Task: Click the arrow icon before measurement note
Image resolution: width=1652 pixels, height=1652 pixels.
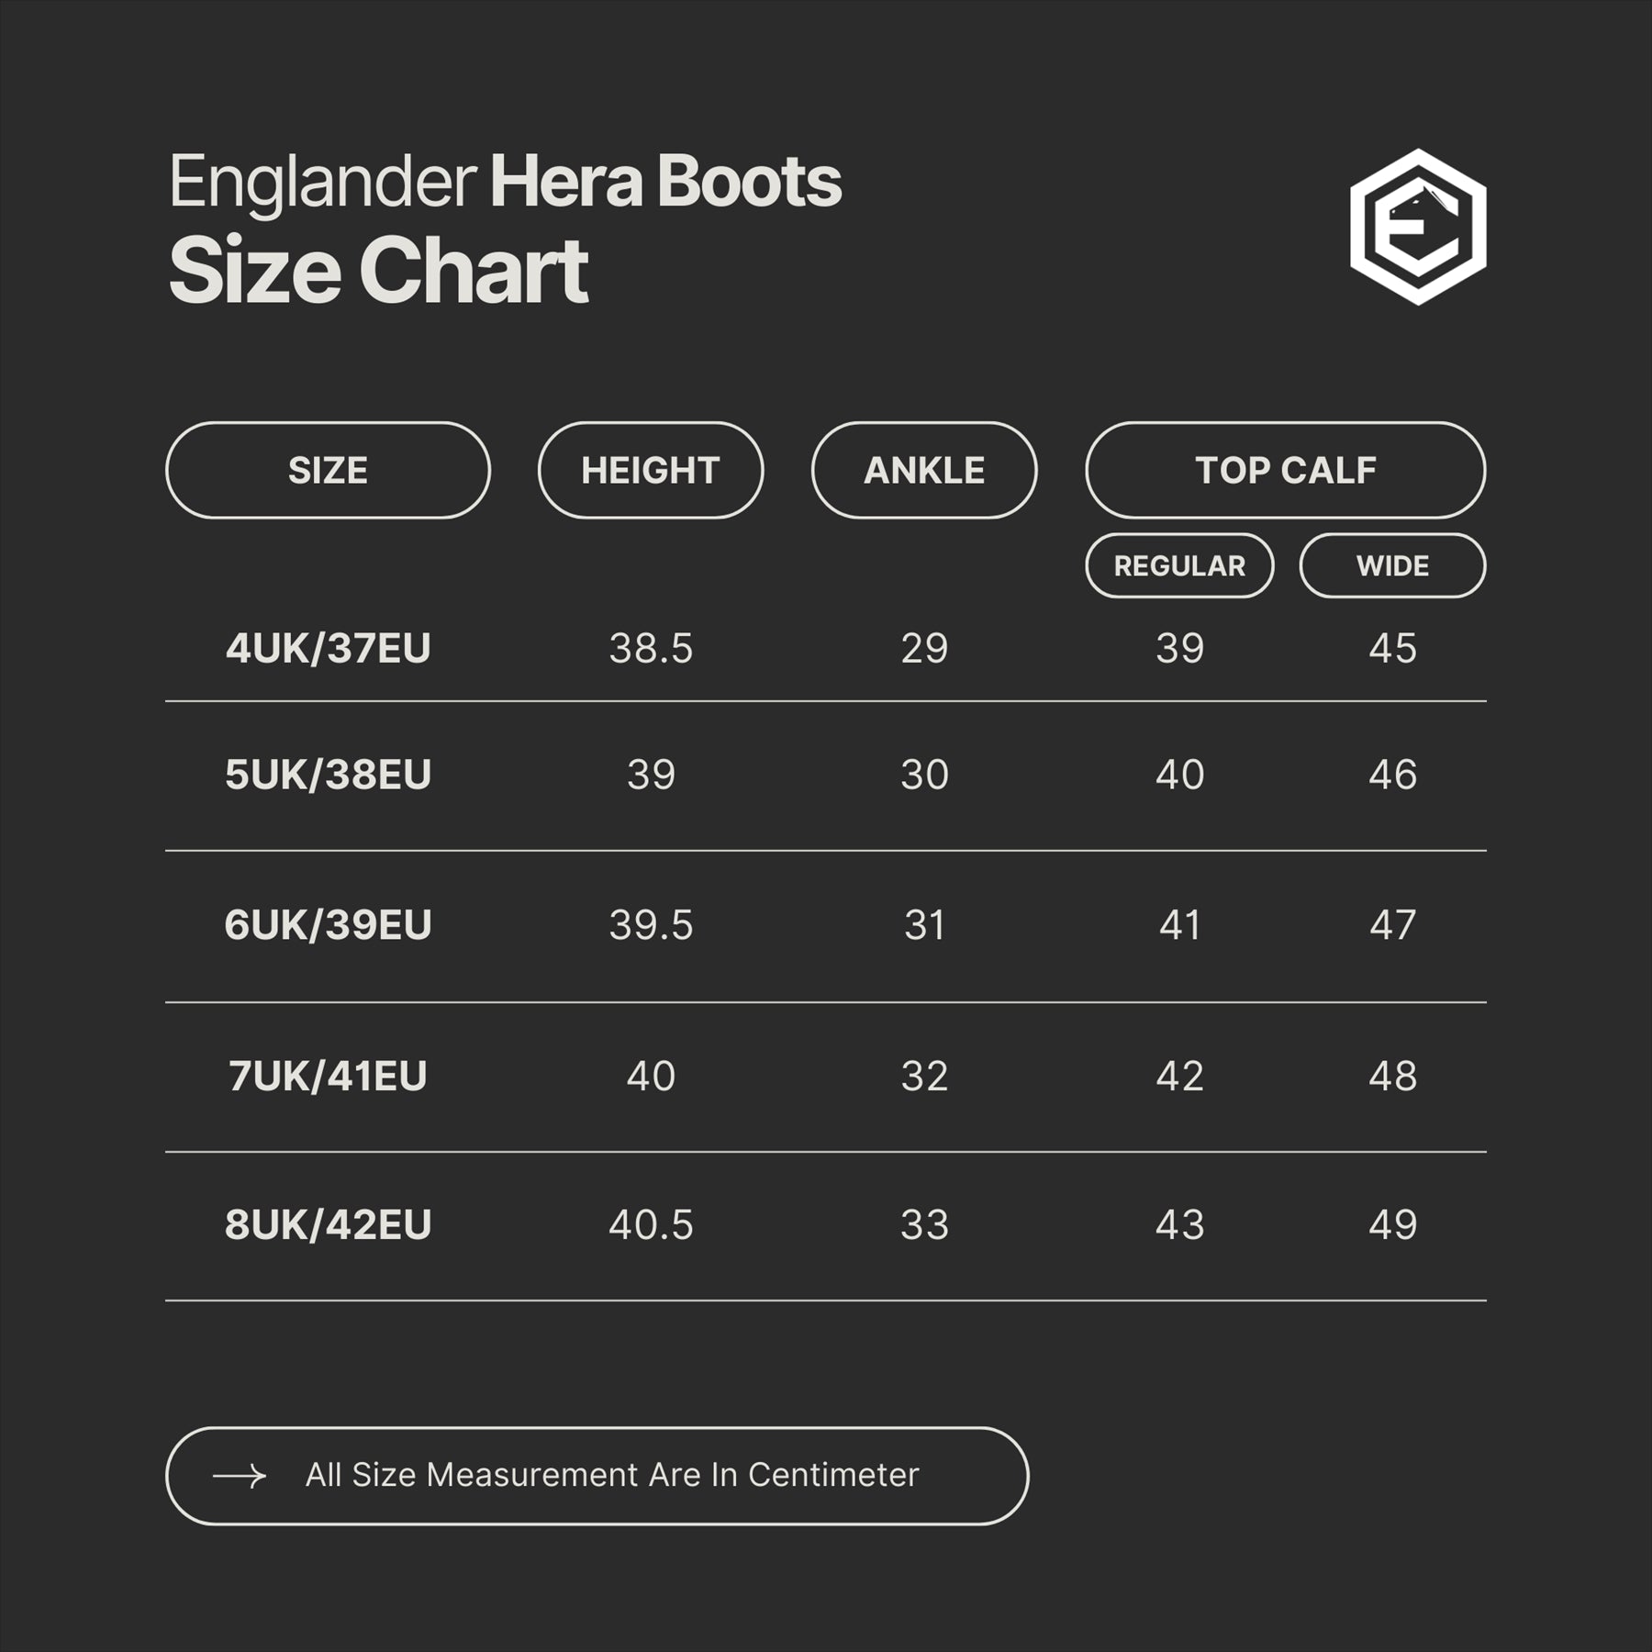Action: pyautogui.click(x=240, y=1476)
